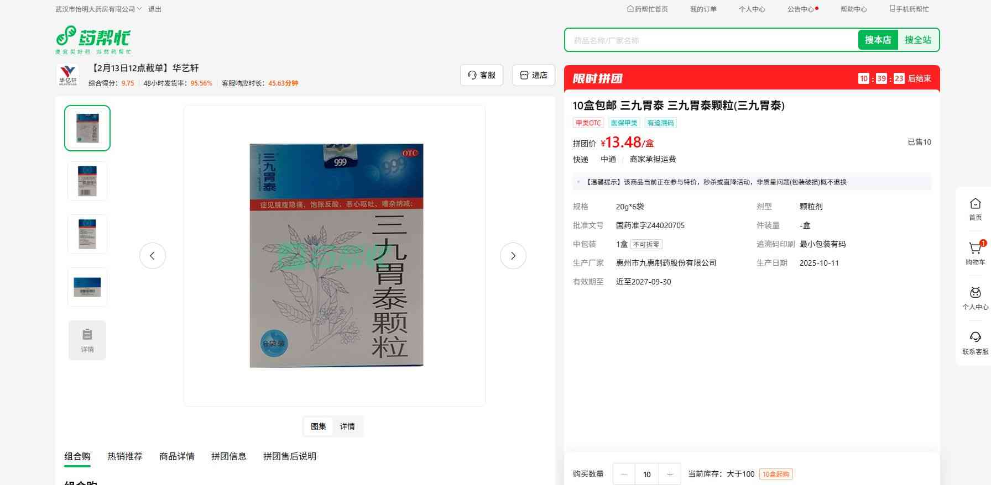Increase the purchase quantity with the plus button
The width and height of the screenshot is (991, 485).
click(670, 474)
